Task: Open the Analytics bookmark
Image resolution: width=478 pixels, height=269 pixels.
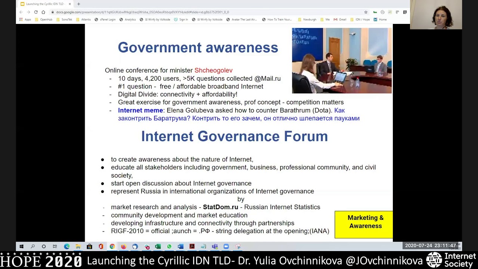Action: coord(128,19)
